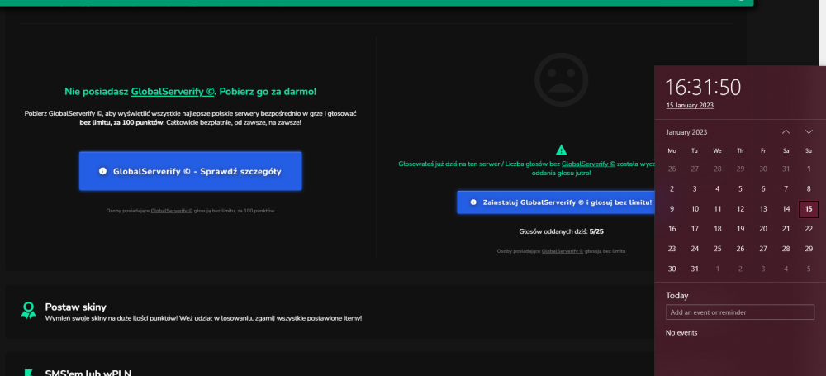Select January 20 in the calendar

pos(762,229)
